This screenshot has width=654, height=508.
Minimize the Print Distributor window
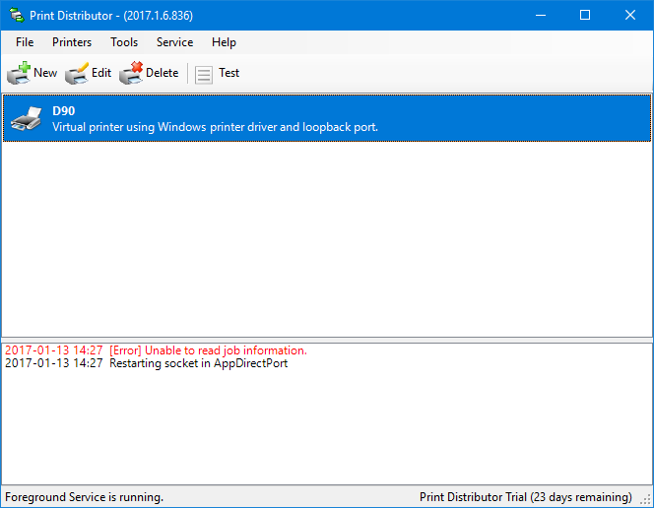(x=541, y=16)
